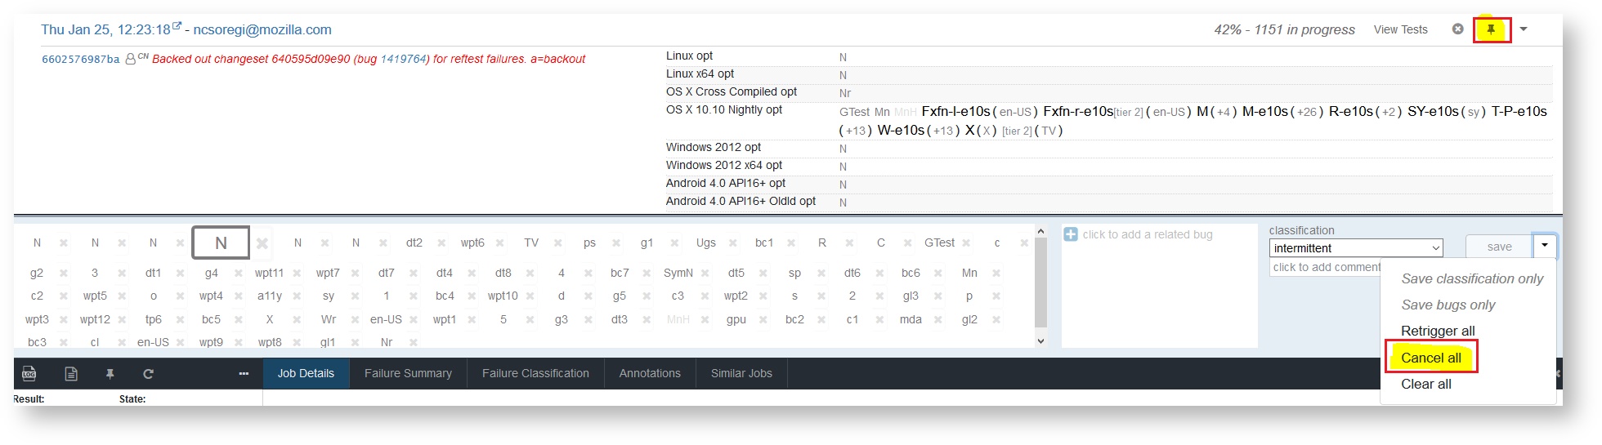The height and width of the screenshot is (445, 1602).
Task: Pin all jobs with the push header pin icon
Action: [x=1492, y=29]
